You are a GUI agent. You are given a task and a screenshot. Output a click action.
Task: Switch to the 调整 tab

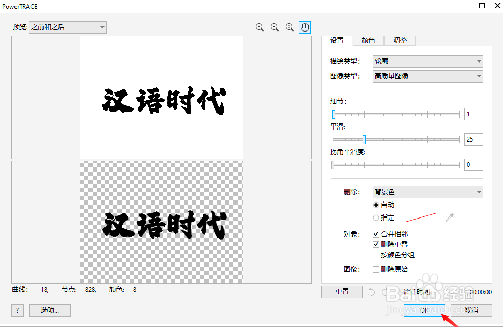coord(400,40)
